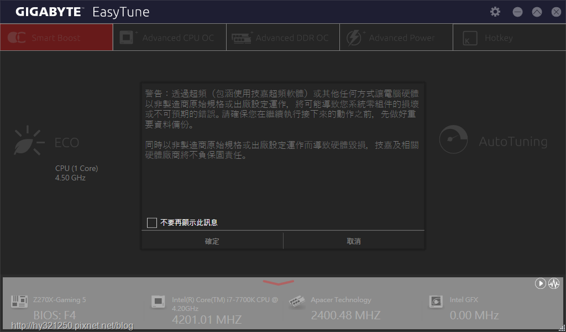Click the Intel GFX graphics icon
Viewport: 566px width, 332px height.
click(436, 302)
